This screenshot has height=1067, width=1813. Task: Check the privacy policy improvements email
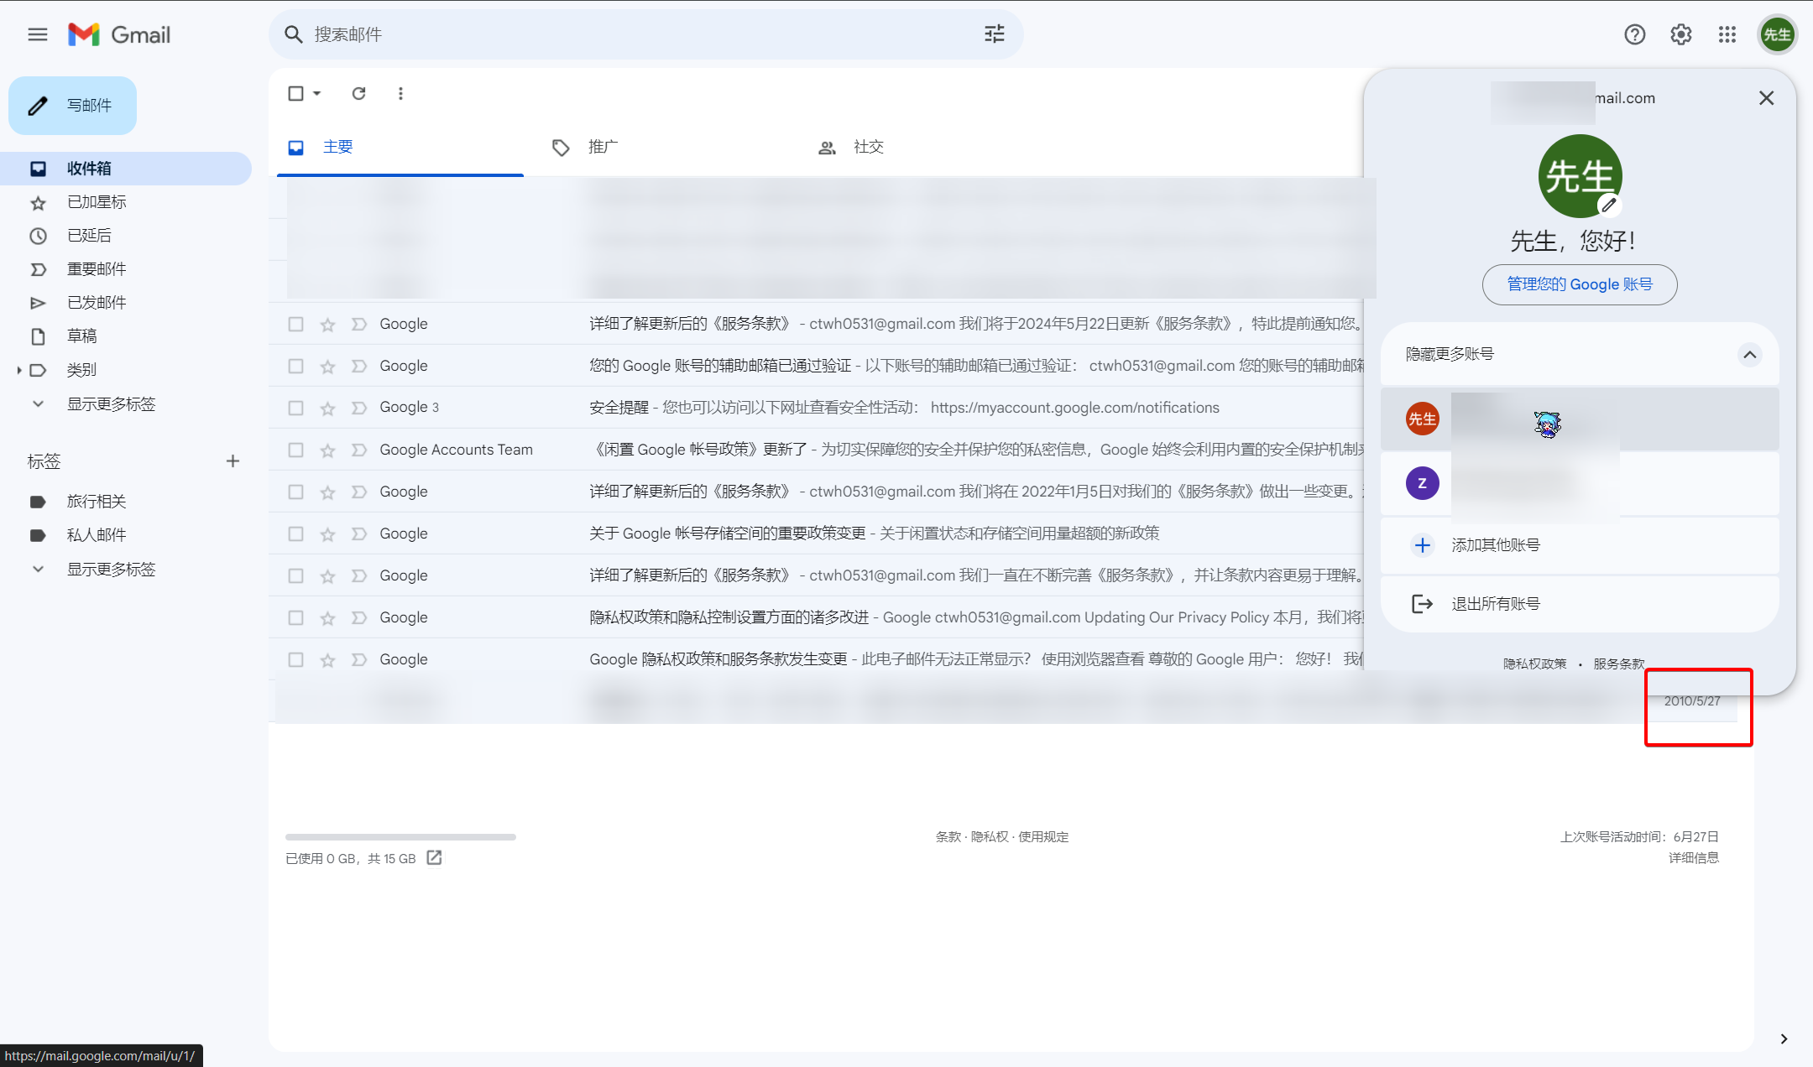295,617
